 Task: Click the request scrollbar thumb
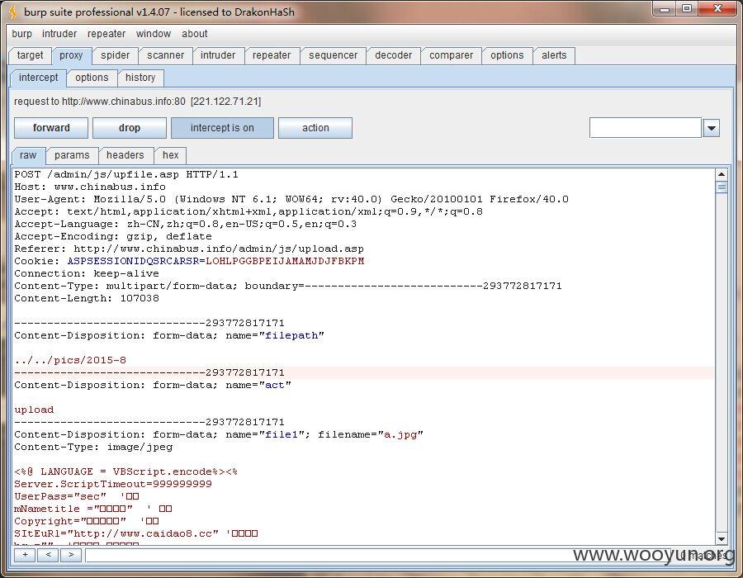click(x=722, y=187)
